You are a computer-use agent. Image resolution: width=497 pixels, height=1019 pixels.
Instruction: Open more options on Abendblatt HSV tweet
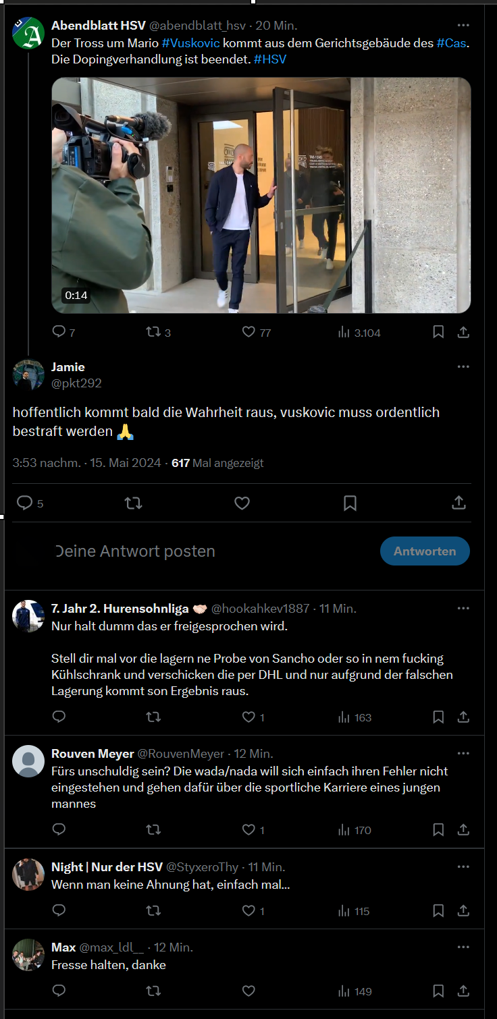(x=463, y=26)
